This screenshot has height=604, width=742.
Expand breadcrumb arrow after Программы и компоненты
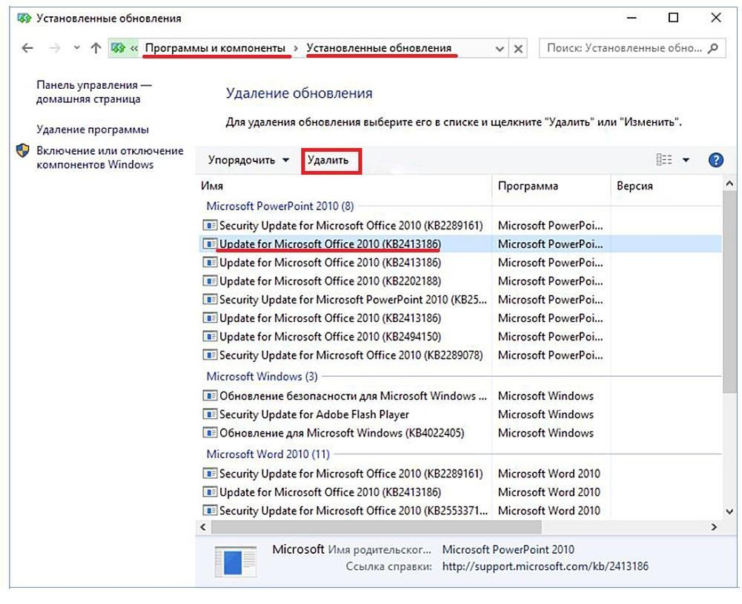[296, 48]
